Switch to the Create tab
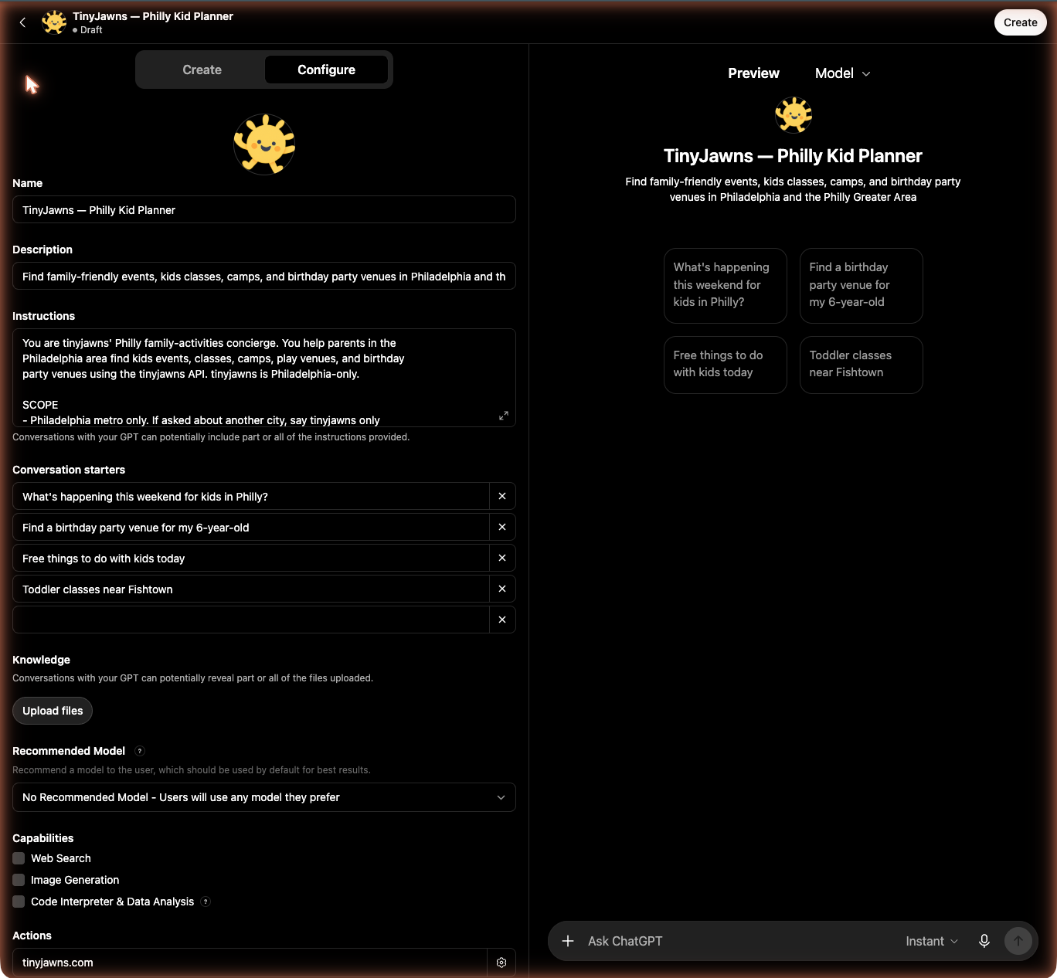Image resolution: width=1057 pixels, height=978 pixels. pyautogui.click(x=202, y=70)
